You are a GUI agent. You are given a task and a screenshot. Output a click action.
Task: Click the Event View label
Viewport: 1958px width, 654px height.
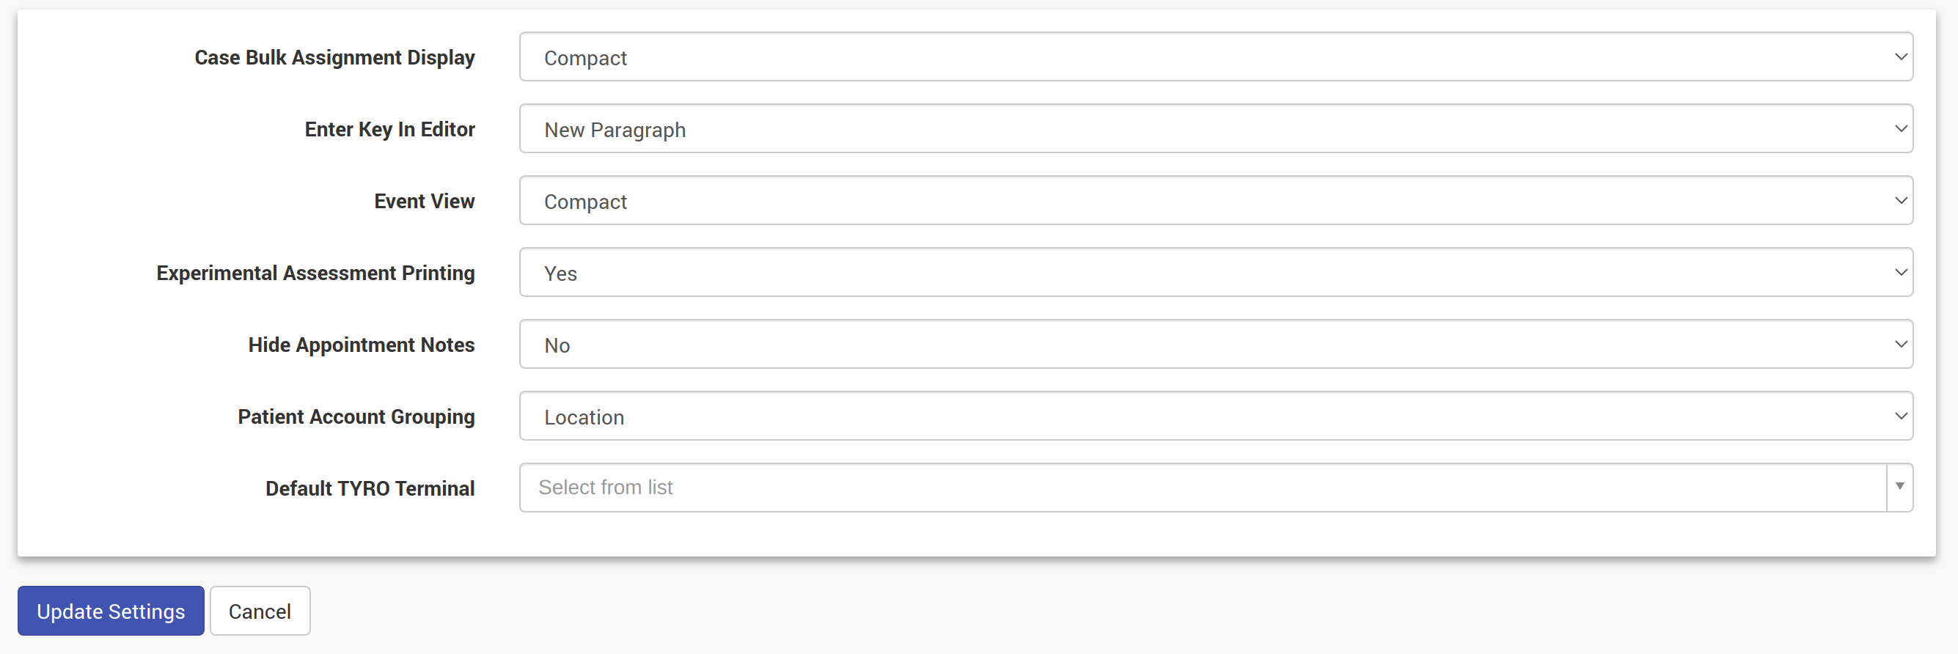[x=424, y=202]
